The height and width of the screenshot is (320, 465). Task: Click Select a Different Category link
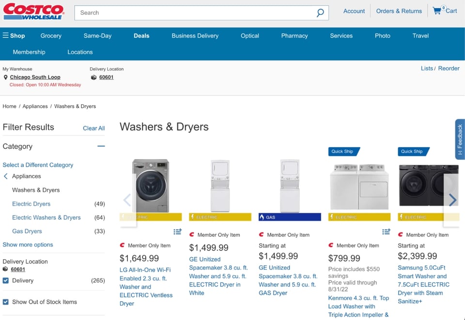click(38, 165)
